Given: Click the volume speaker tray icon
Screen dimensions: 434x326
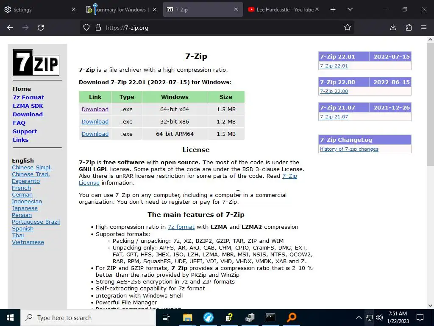Looking at the screenshot, I should (x=379, y=318).
